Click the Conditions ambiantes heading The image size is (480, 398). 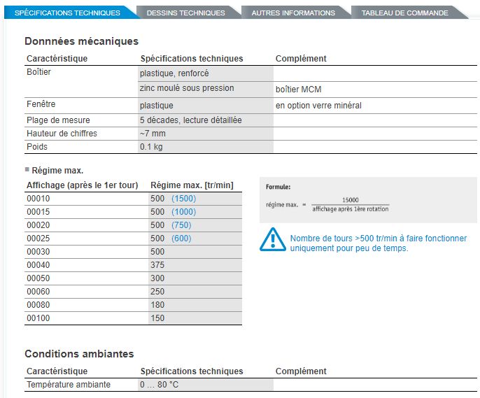79,354
